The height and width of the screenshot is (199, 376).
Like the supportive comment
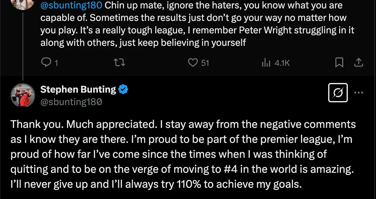pyautogui.click(x=194, y=62)
